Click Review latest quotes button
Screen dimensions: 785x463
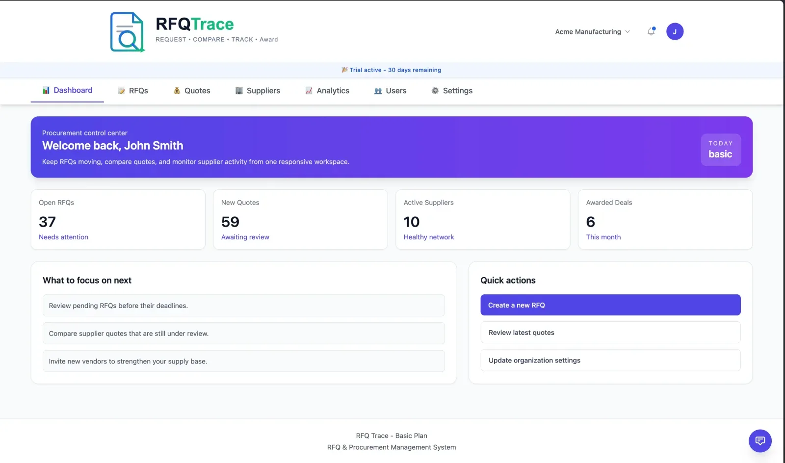point(610,333)
